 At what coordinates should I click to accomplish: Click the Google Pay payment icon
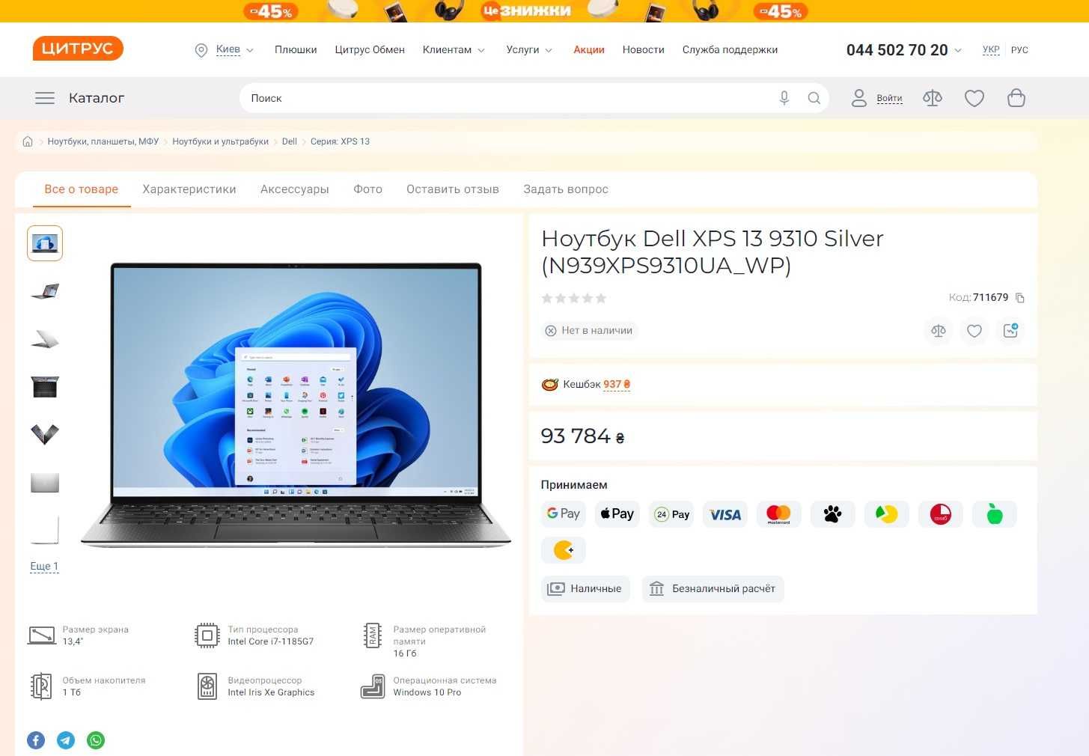[564, 514]
